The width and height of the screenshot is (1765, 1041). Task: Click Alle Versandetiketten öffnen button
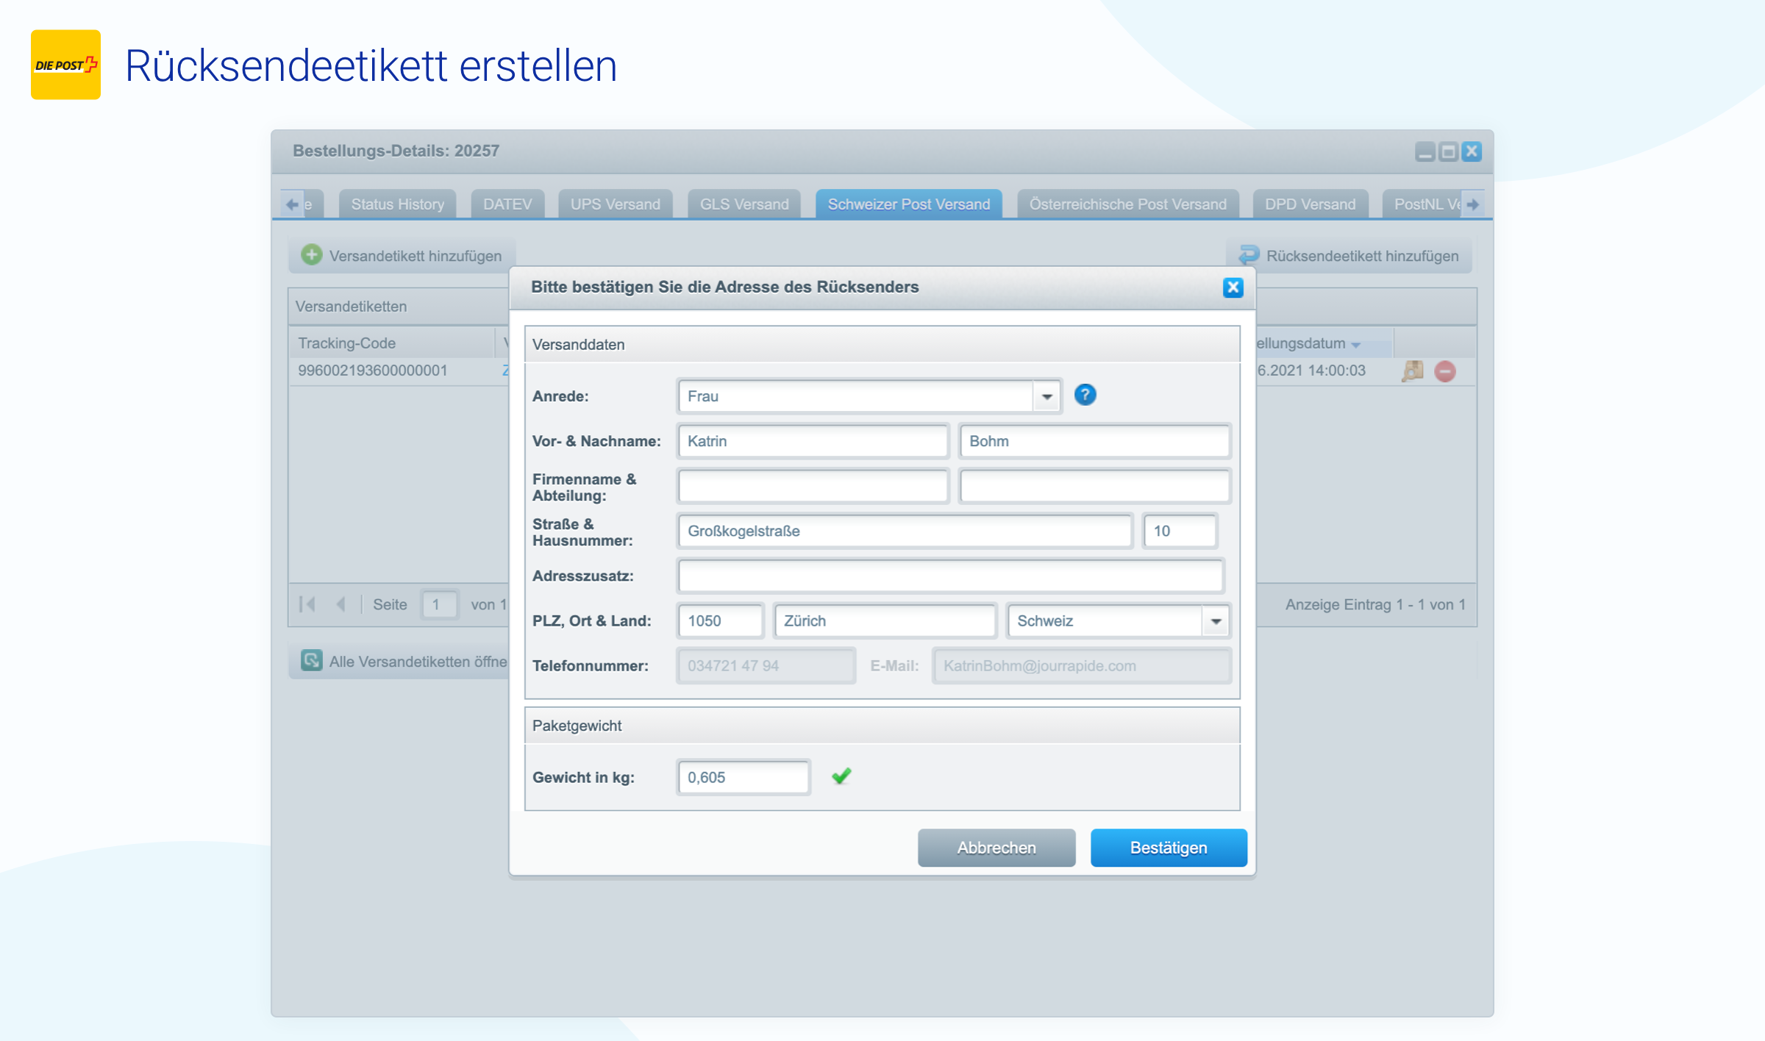tap(399, 661)
